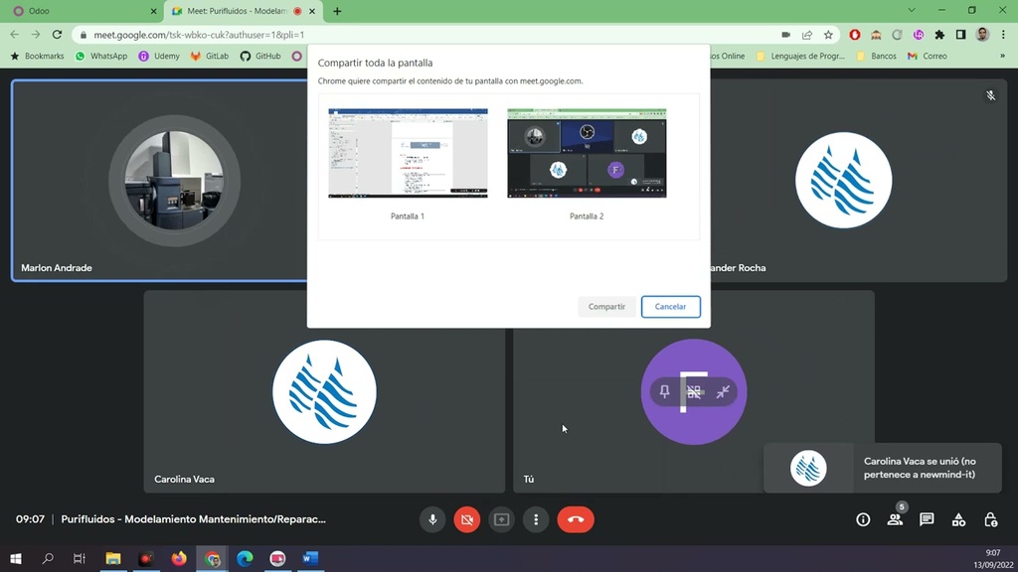Open Microsoft Word from the taskbar
Screen dimensions: 1018x572
click(309, 559)
